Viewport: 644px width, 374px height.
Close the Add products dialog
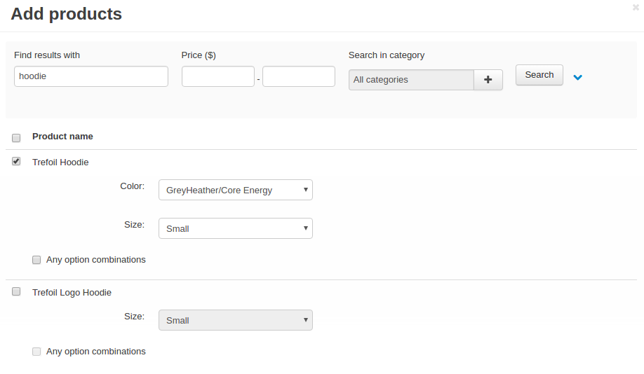tap(636, 7)
